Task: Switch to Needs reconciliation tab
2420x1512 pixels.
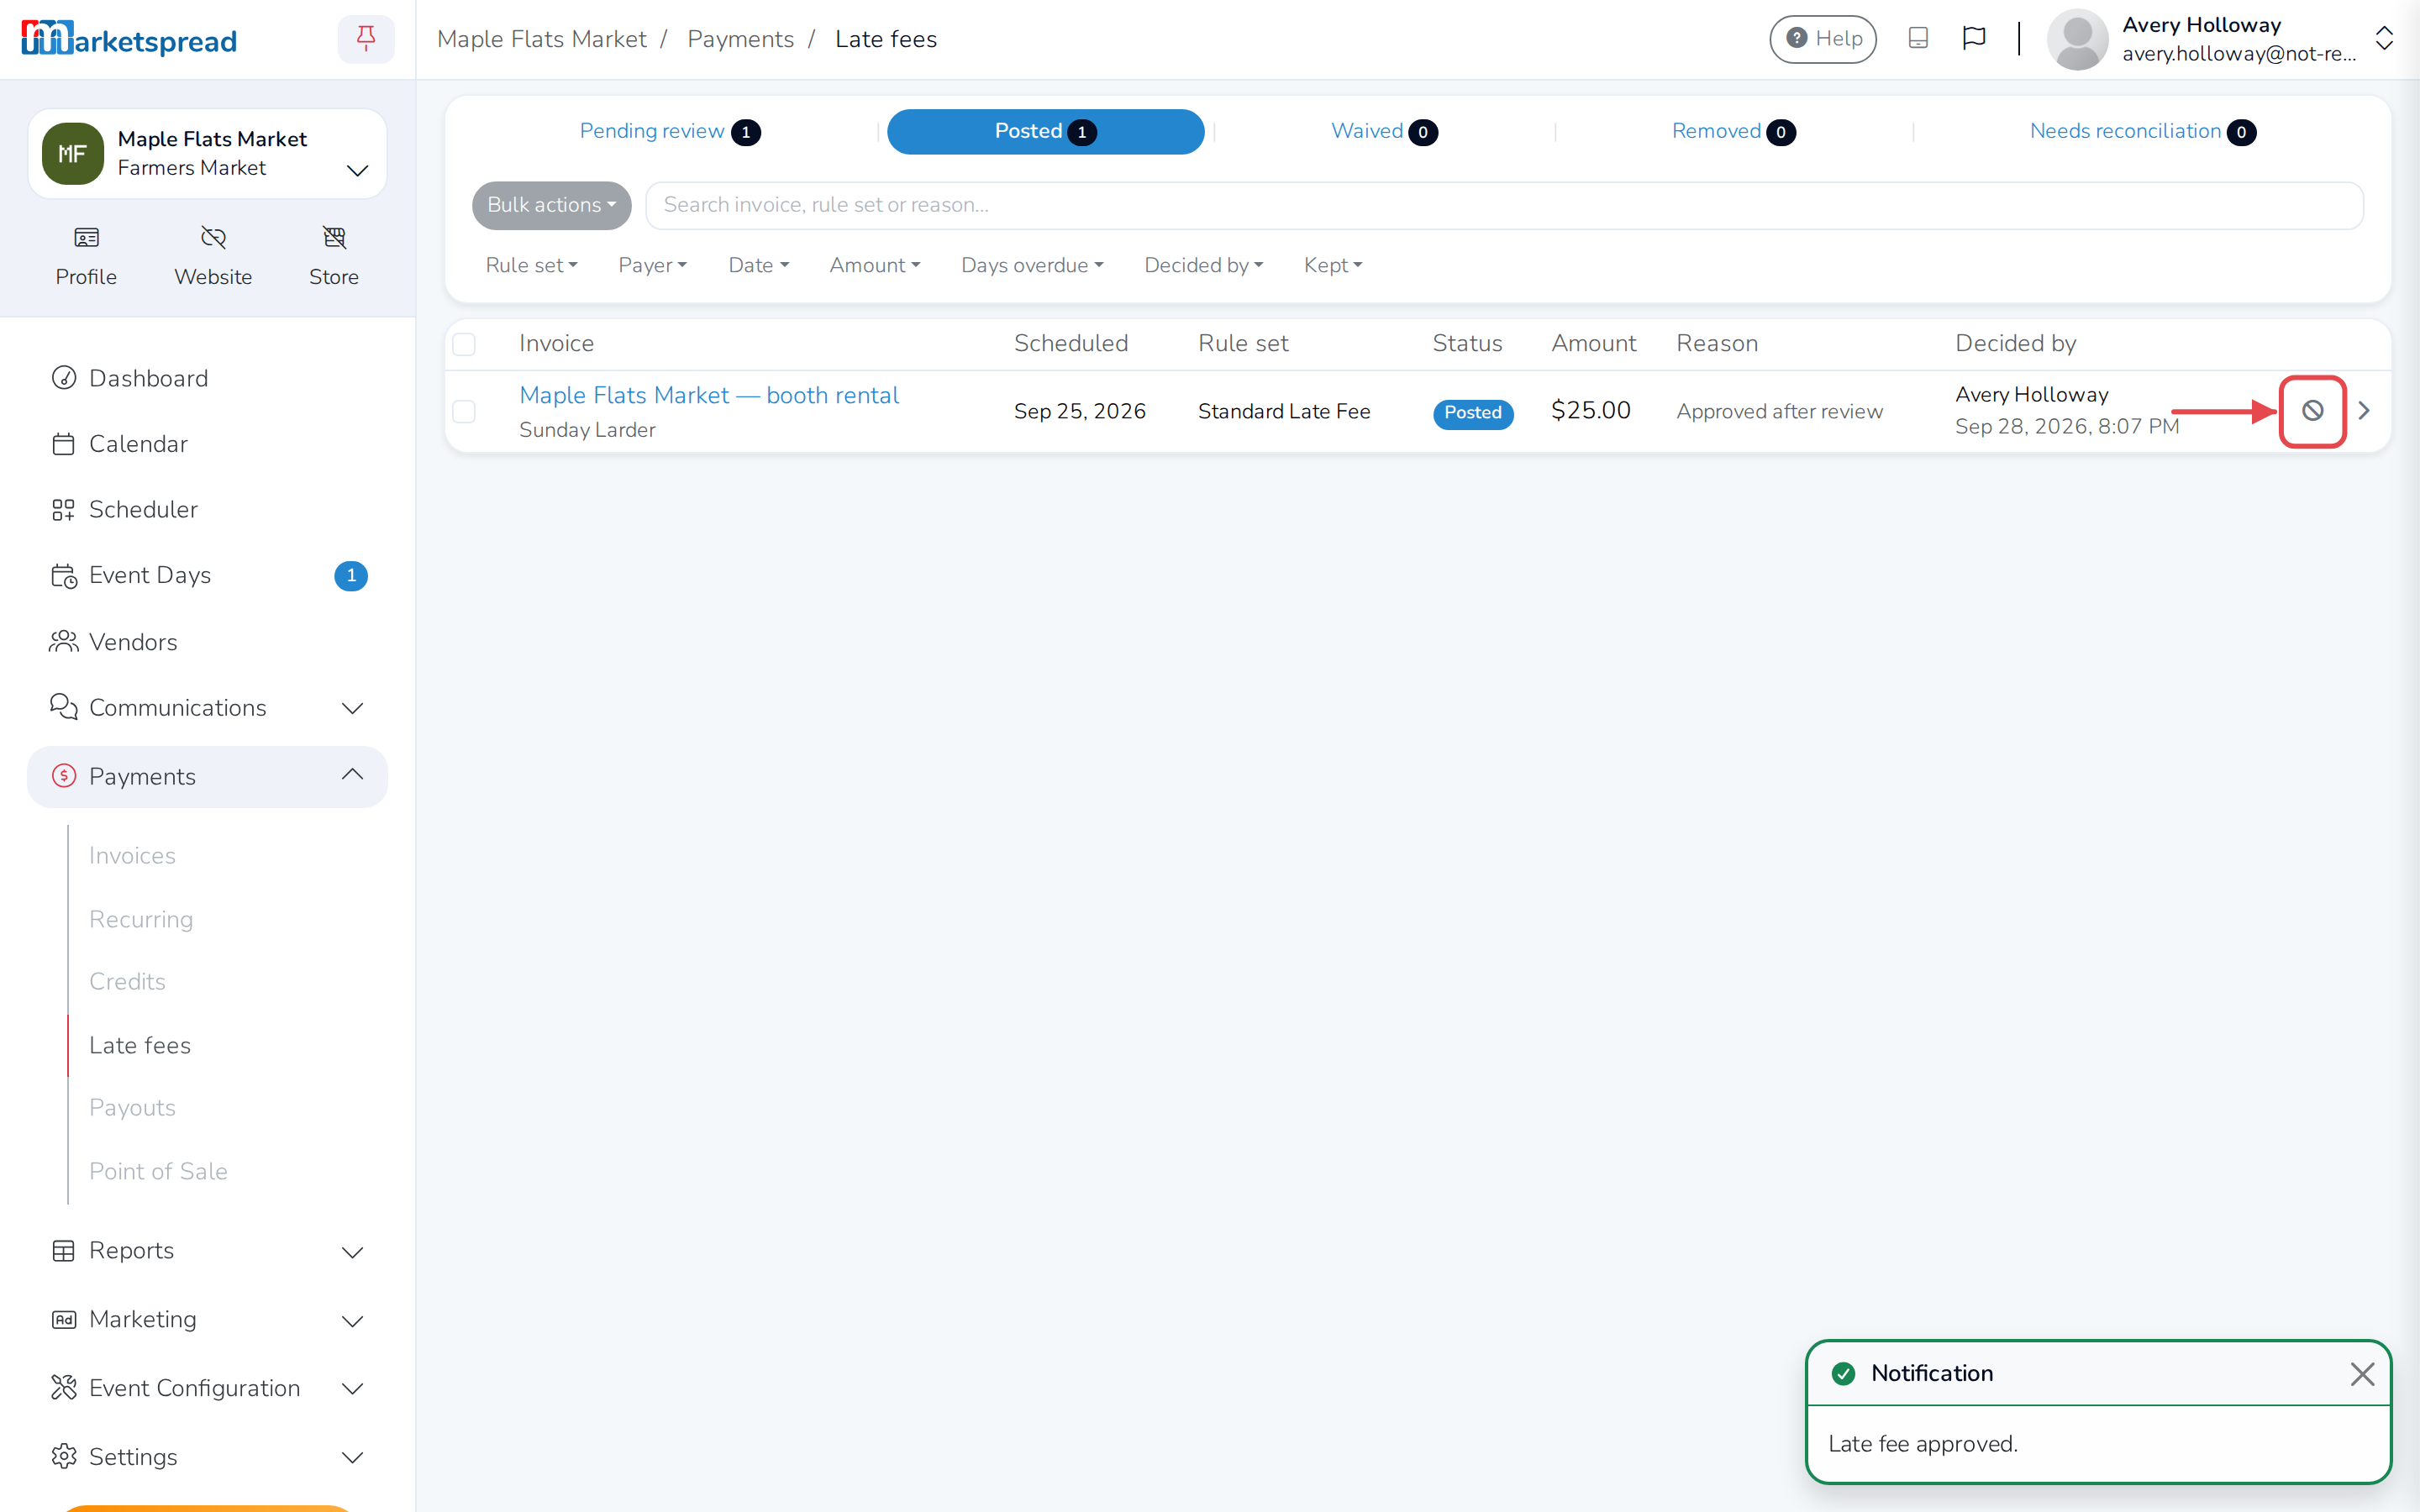Action: coord(2142,132)
